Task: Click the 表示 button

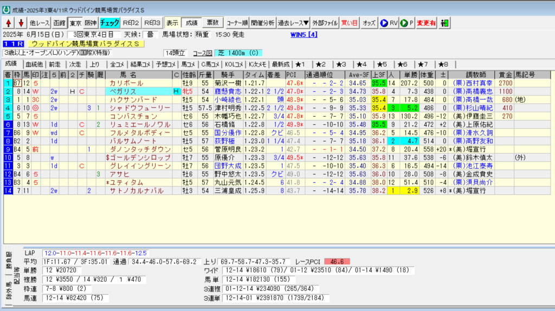Action: click(x=172, y=23)
